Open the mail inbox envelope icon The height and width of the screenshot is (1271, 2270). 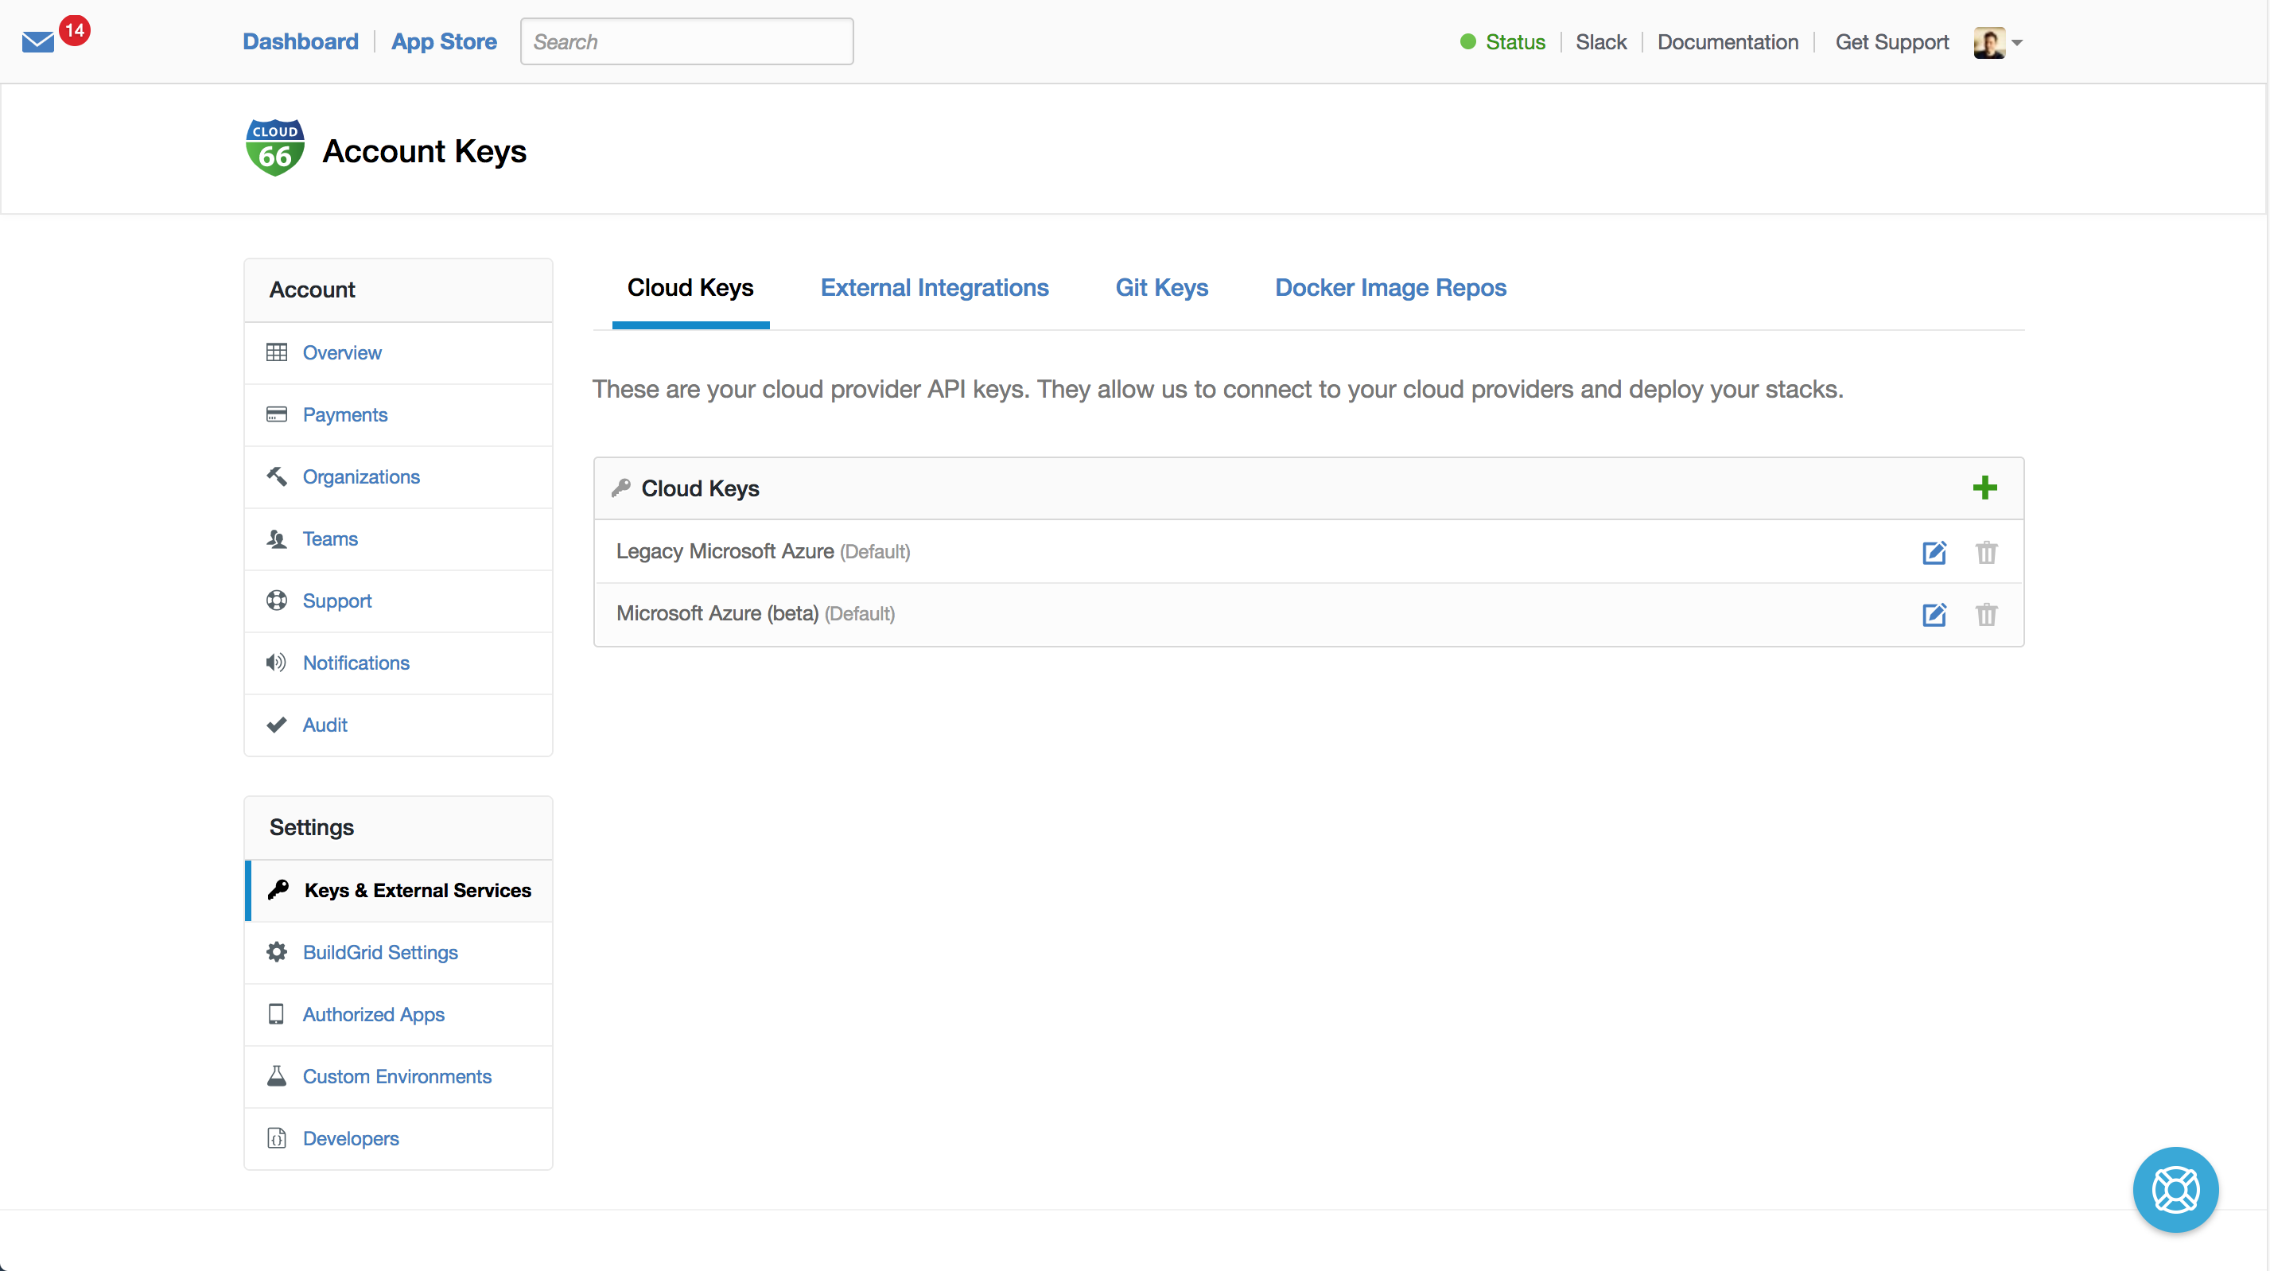pyautogui.click(x=38, y=42)
